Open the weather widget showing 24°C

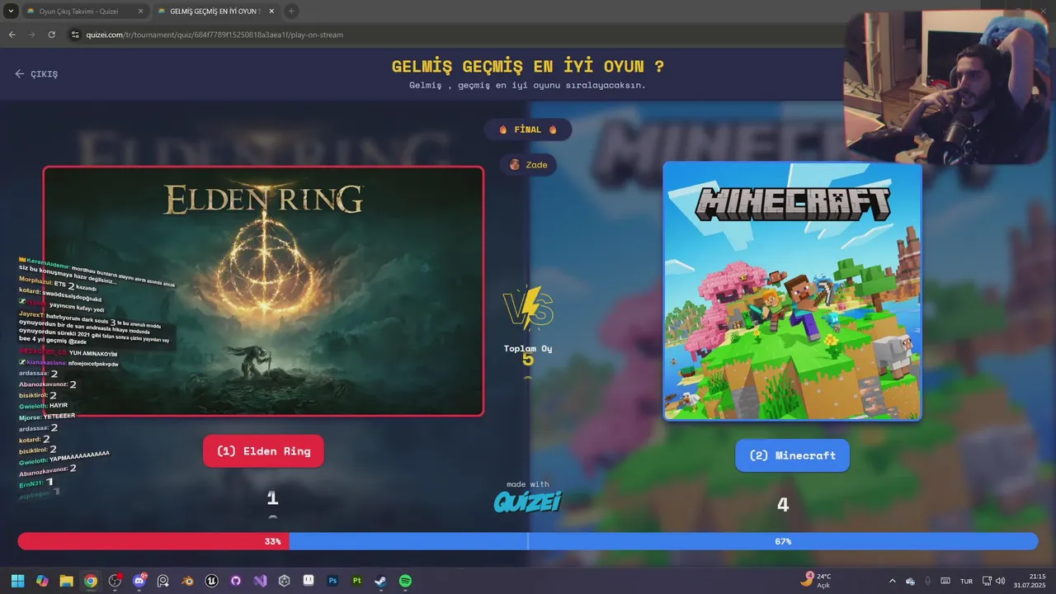pyautogui.click(x=815, y=581)
